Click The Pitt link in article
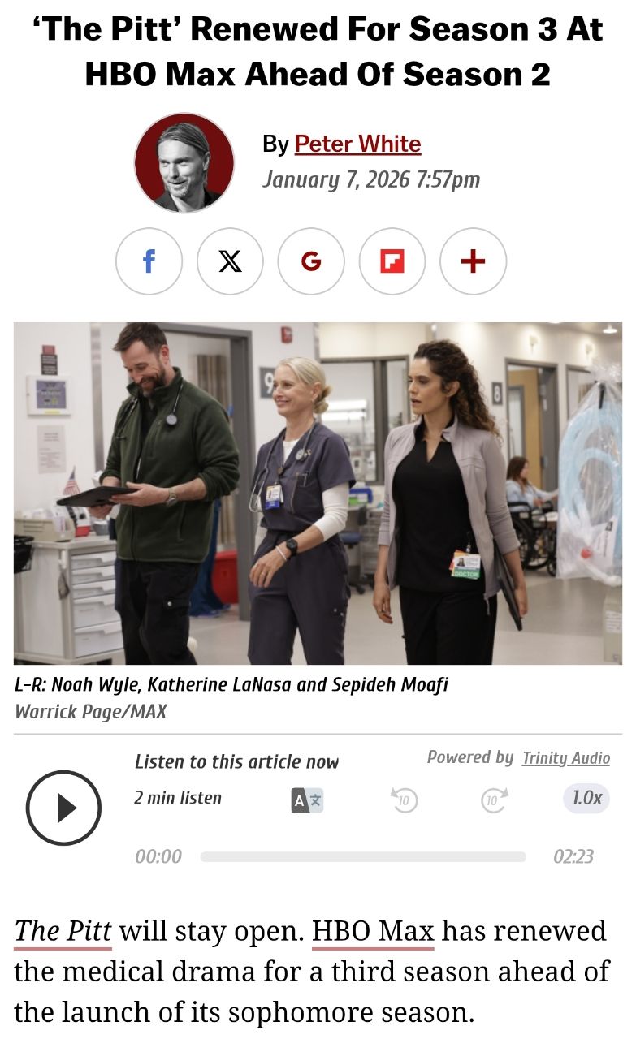Viewport: 636px width, 1039px height. (63, 931)
